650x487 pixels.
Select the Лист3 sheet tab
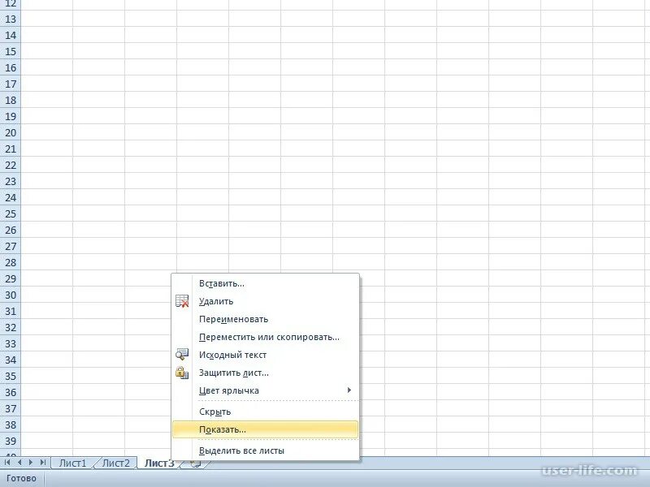point(159,463)
